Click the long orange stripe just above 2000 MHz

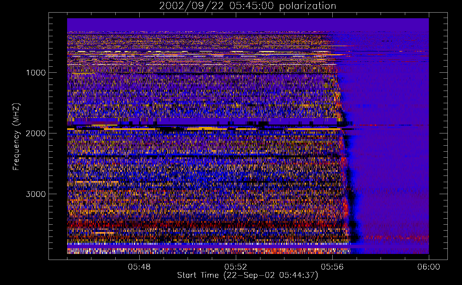point(204,129)
